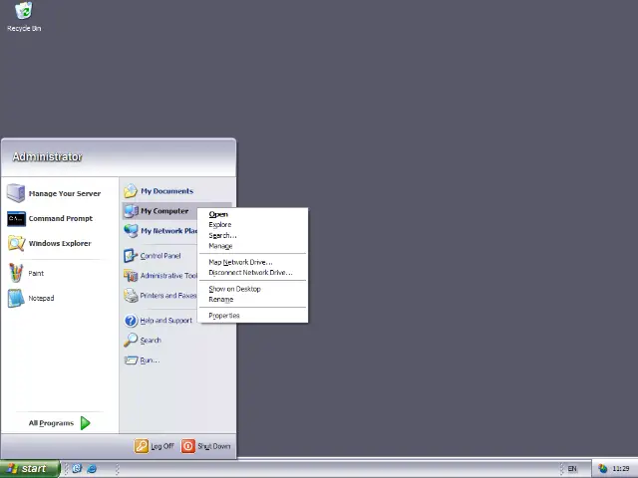Click the Log Off text label
The image size is (638, 478).
(x=162, y=446)
